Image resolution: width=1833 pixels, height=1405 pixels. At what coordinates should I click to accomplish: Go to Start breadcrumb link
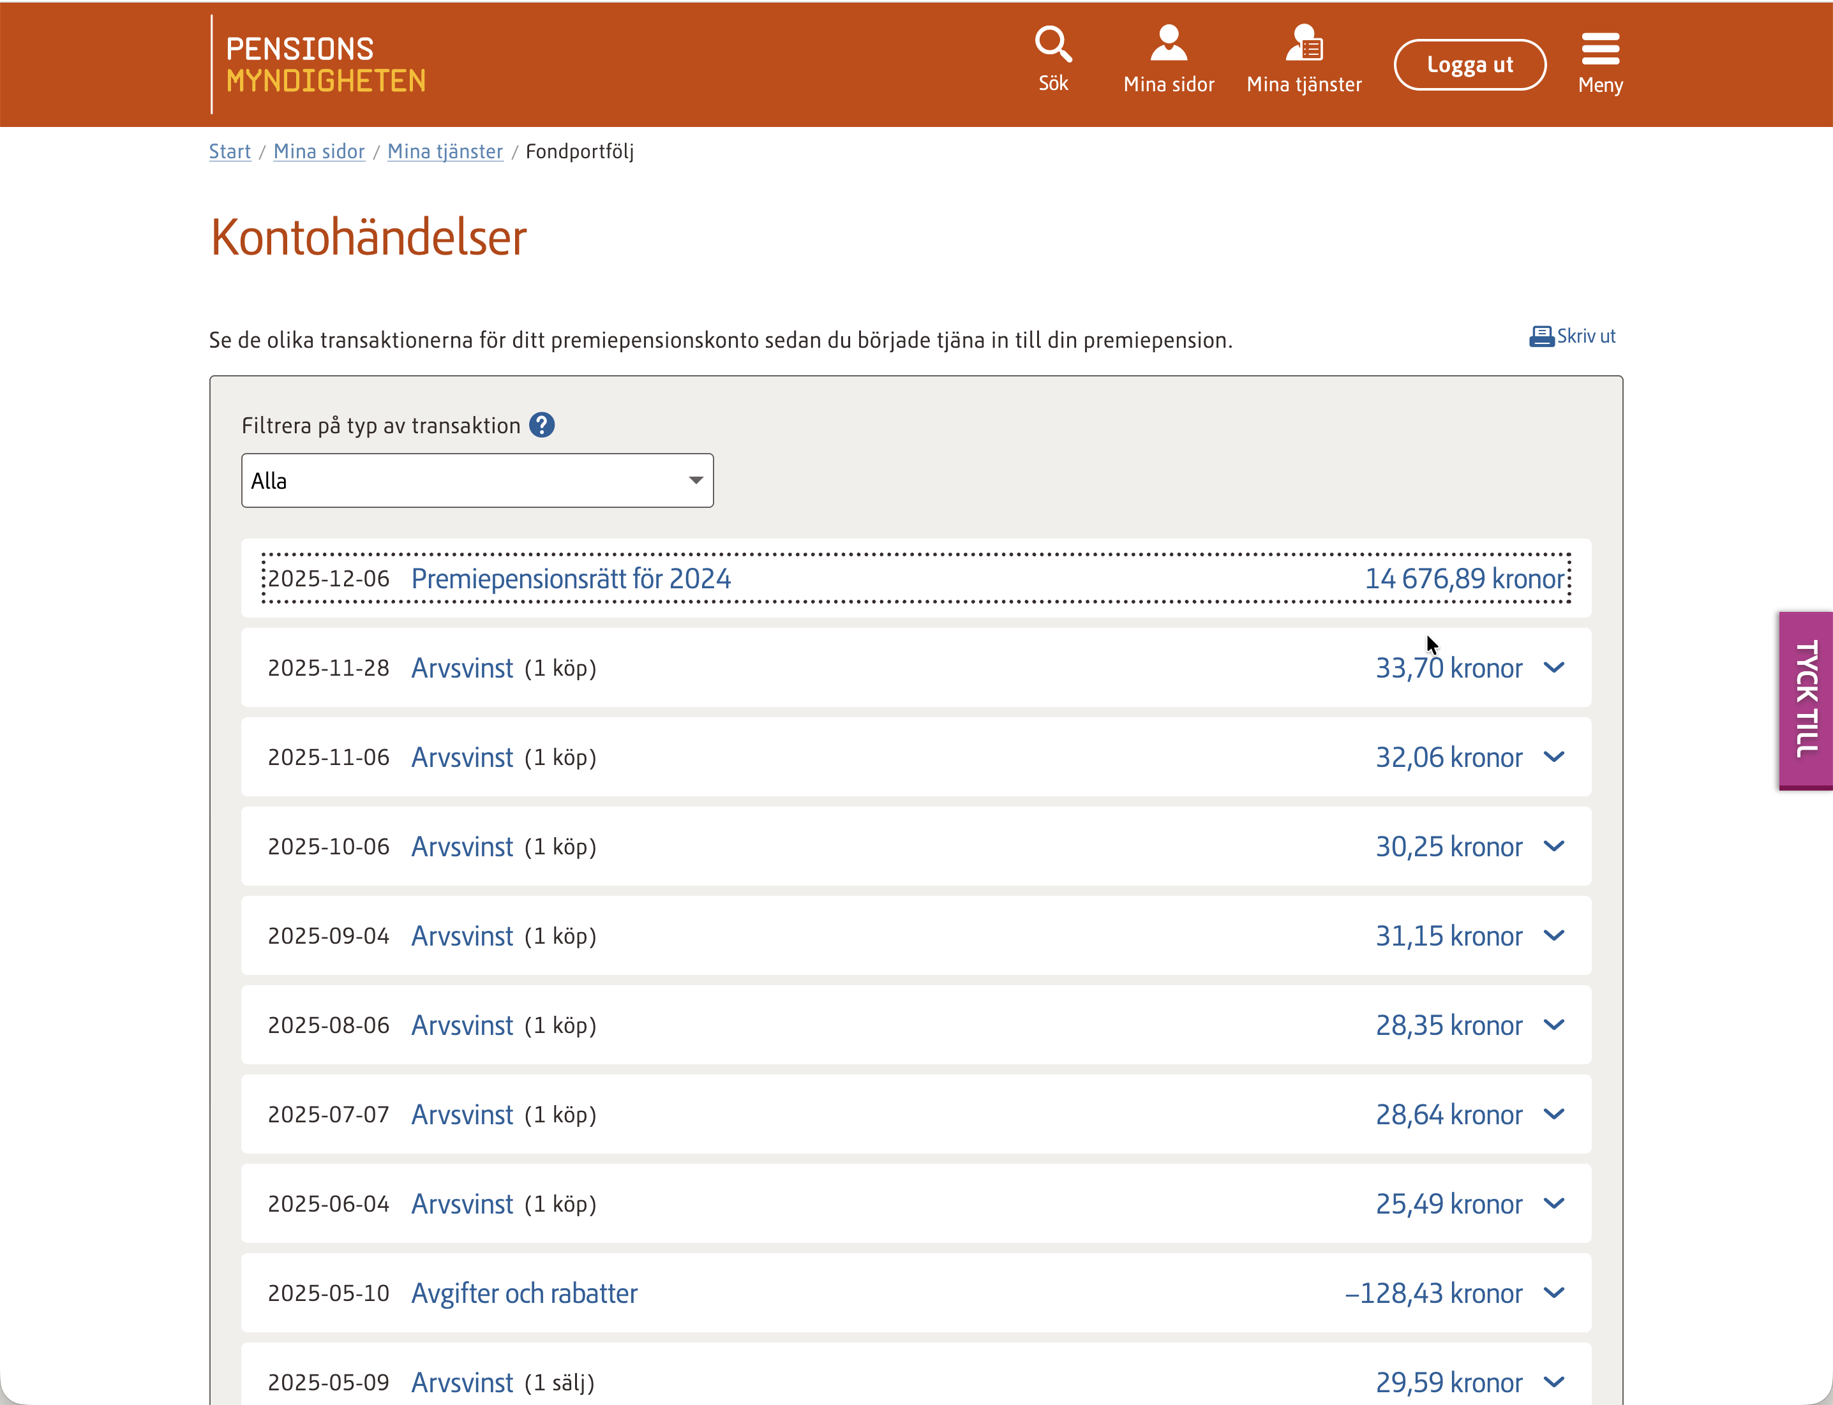click(x=229, y=151)
